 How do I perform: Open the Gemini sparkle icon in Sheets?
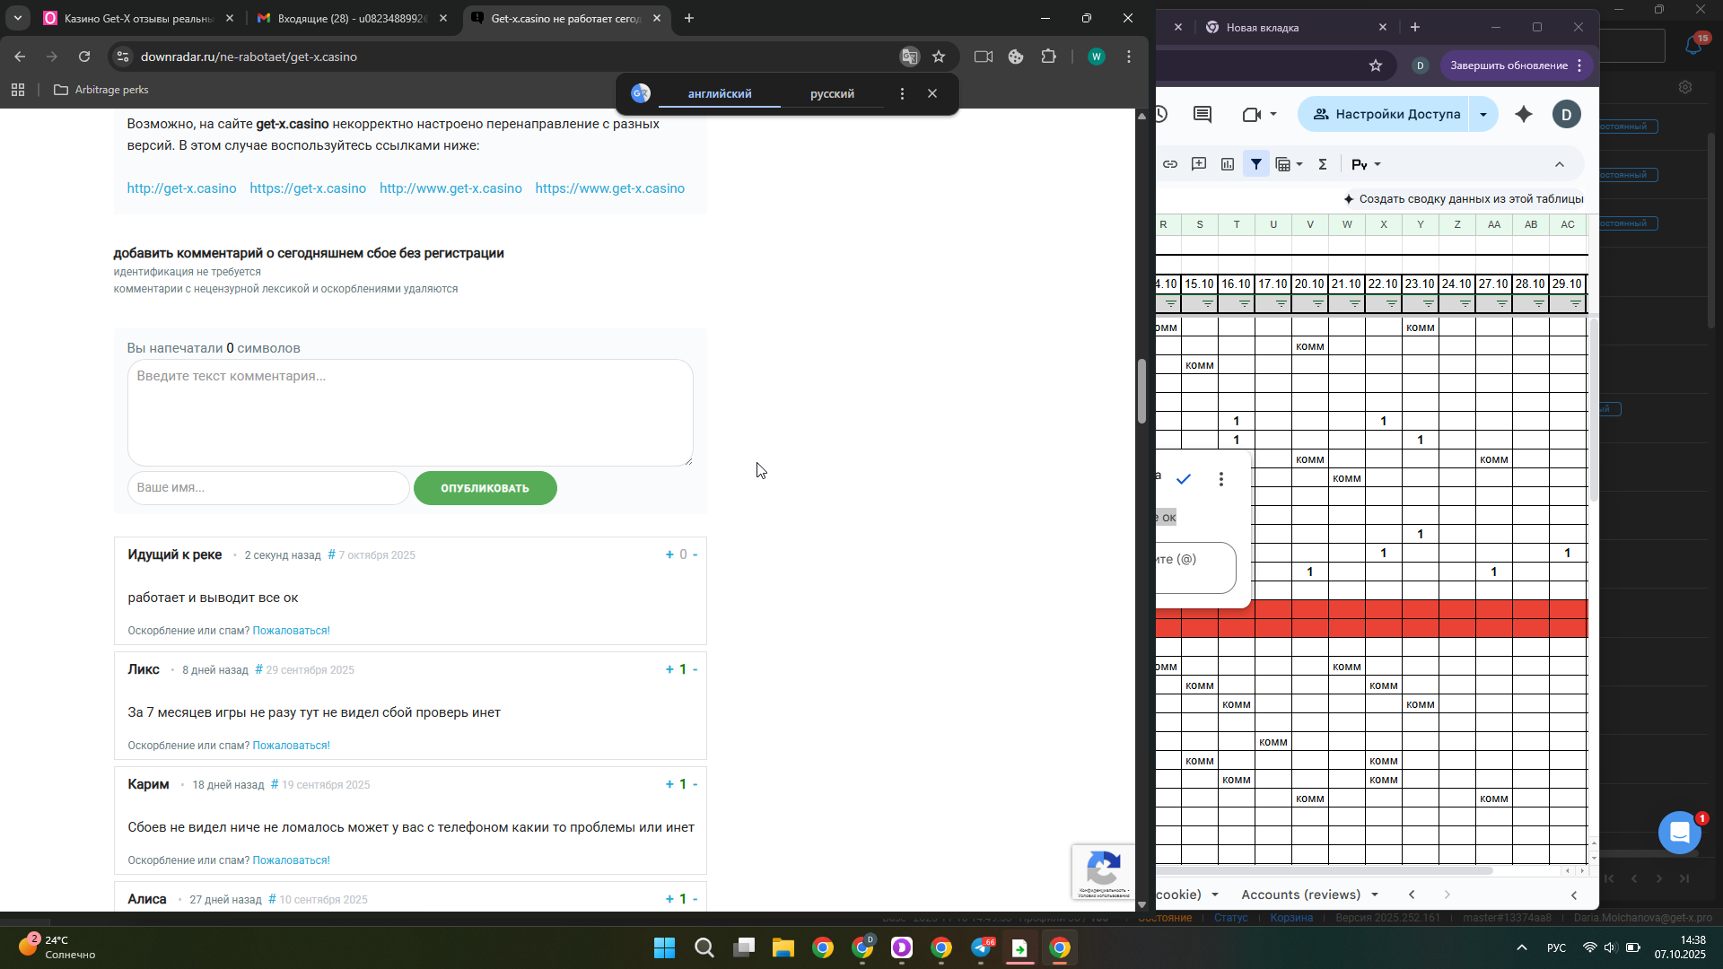coord(1524,114)
